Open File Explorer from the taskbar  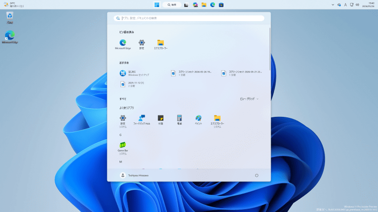[204, 5]
